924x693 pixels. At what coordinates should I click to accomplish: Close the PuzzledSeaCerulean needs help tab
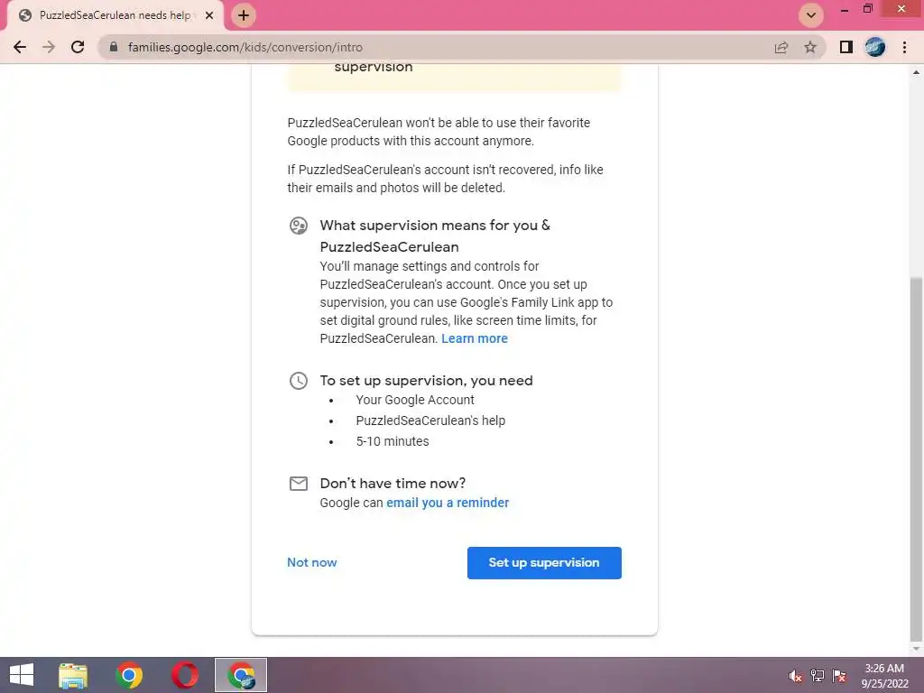coord(209,15)
